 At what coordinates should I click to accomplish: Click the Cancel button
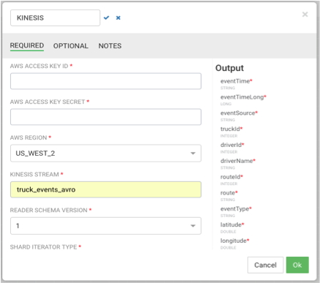click(x=265, y=265)
